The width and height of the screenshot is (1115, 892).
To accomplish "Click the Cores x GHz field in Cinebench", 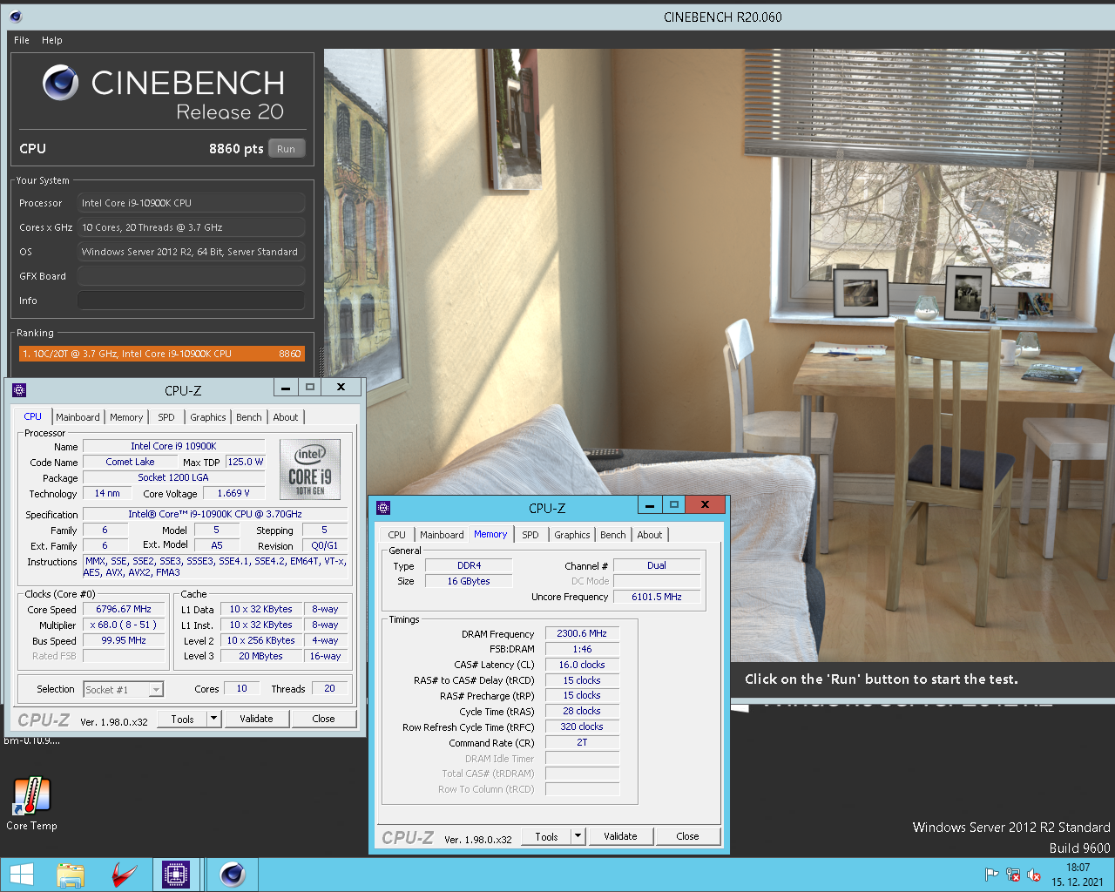I will pyautogui.click(x=191, y=227).
